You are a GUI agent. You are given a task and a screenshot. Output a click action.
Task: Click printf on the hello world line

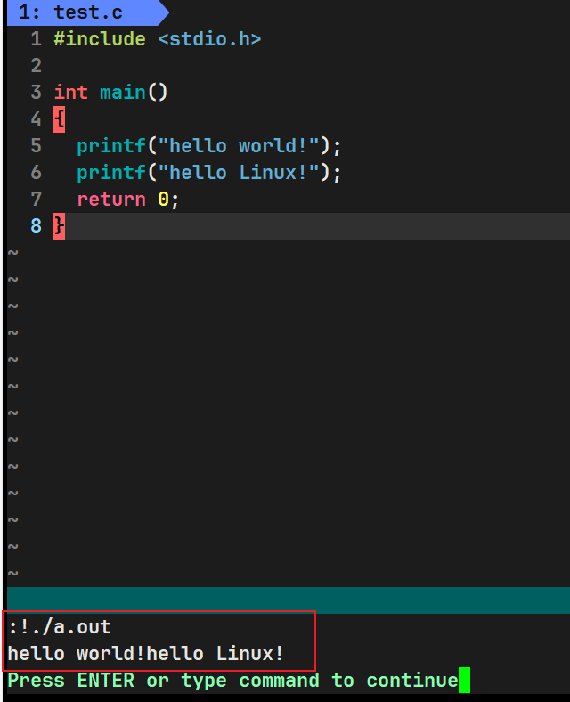111,146
